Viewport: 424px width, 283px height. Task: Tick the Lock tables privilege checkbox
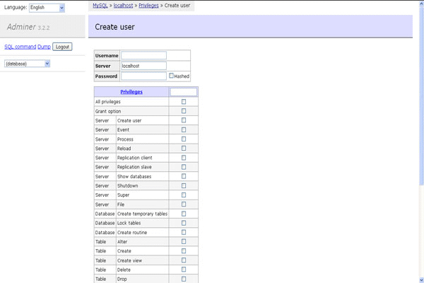(184, 223)
